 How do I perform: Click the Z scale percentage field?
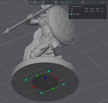[98, 9]
